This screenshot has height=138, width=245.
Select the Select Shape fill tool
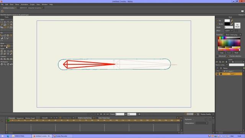(2, 35)
